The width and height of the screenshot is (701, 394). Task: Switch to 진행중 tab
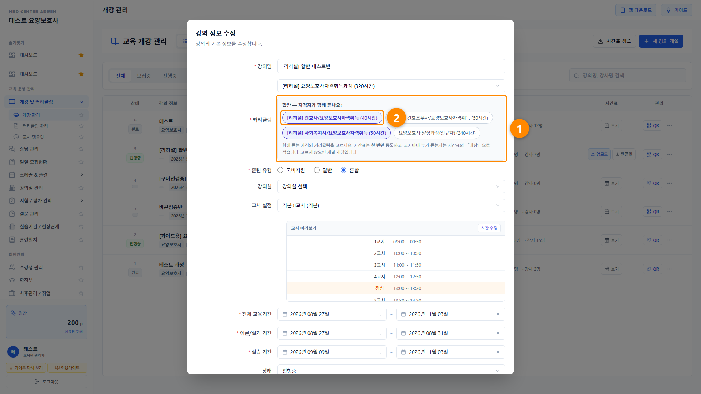[x=170, y=76]
